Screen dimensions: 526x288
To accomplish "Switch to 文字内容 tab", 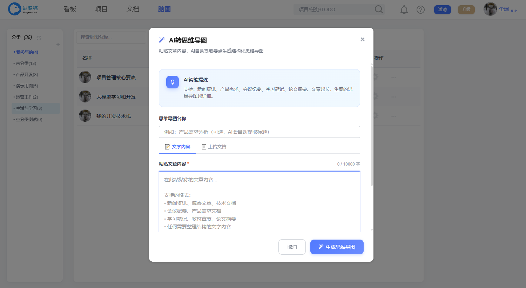I will tap(177, 147).
